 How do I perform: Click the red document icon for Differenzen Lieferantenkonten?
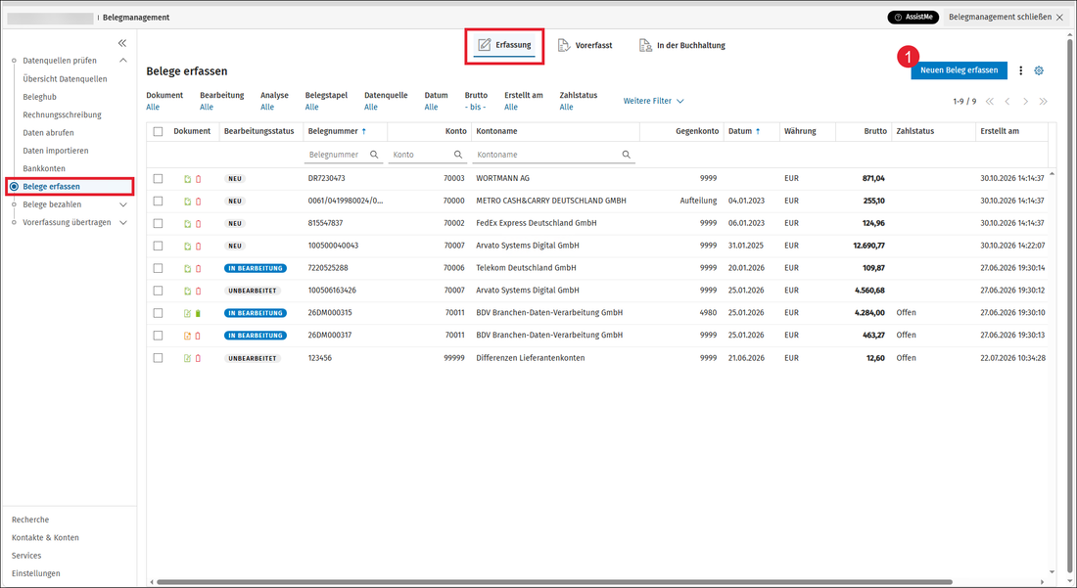point(199,358)
